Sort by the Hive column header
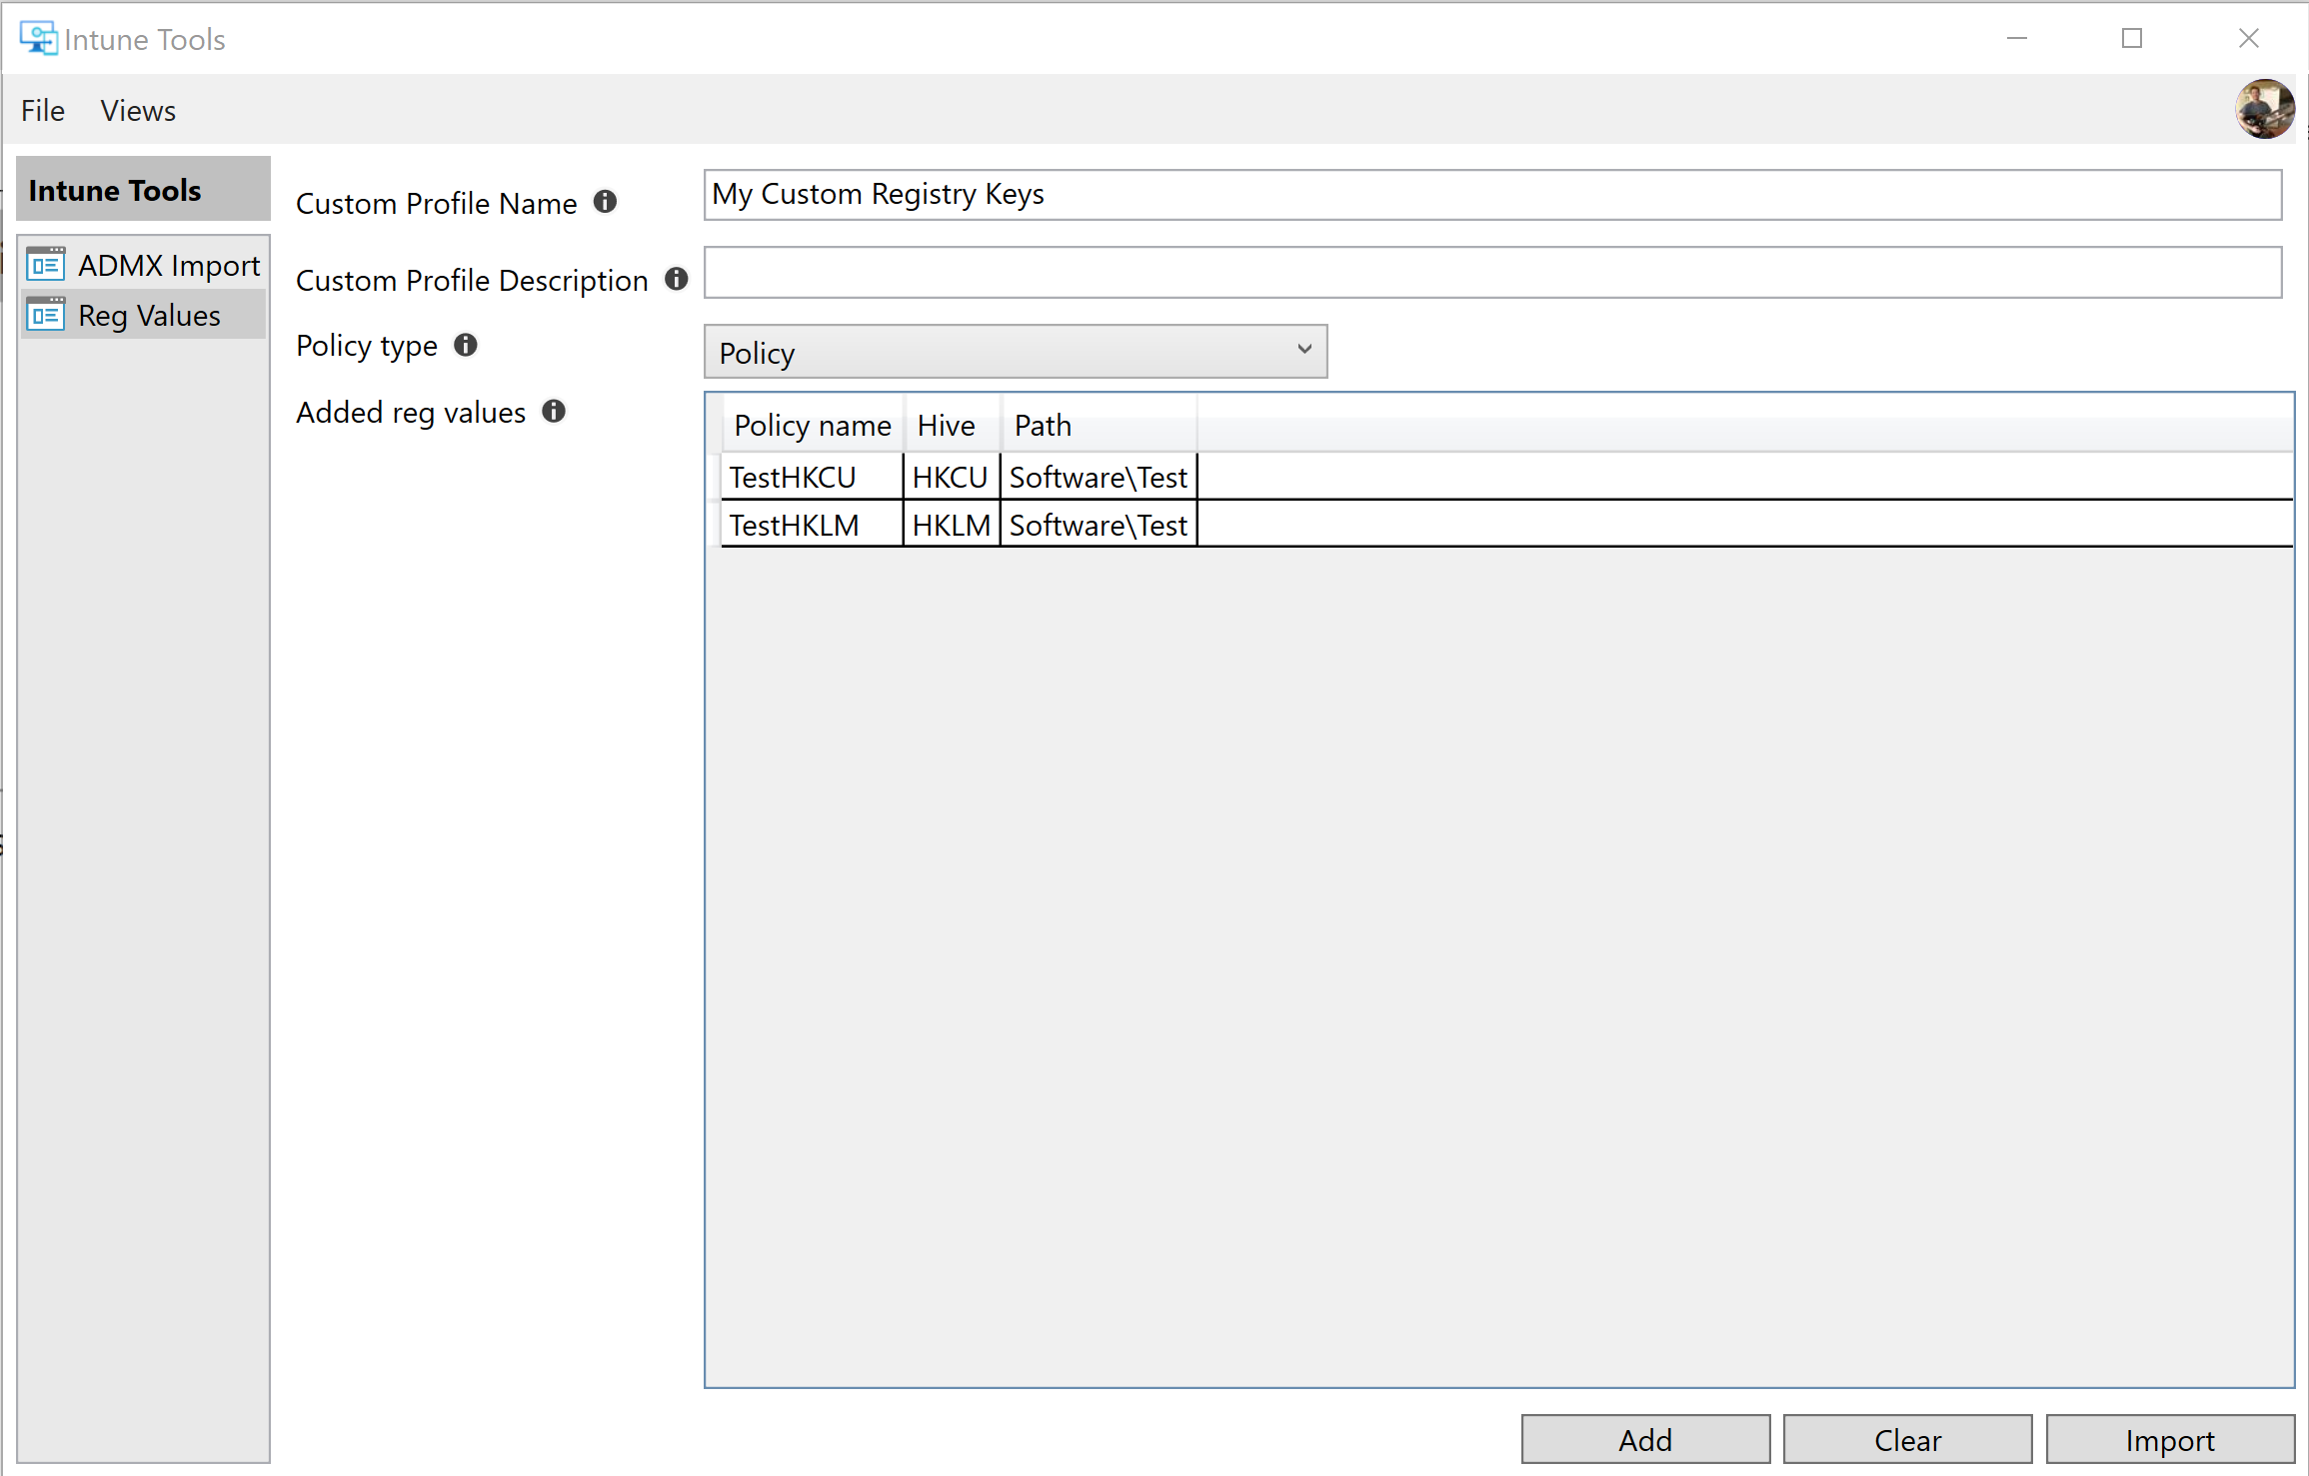This screenshot has width=2309, height=1476. 948,426
